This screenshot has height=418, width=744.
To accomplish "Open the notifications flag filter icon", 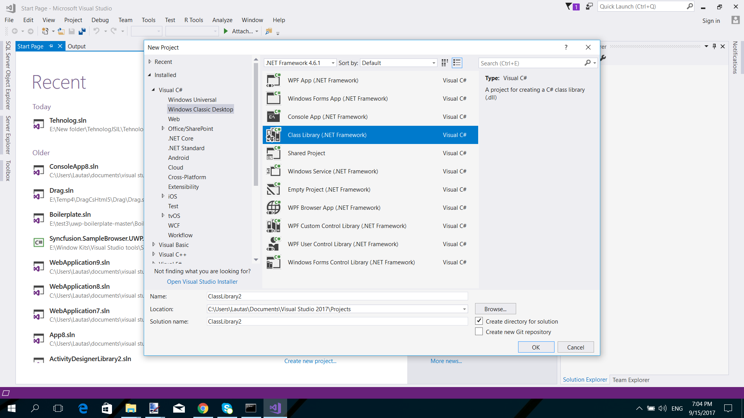I will (x=569, y=7).
